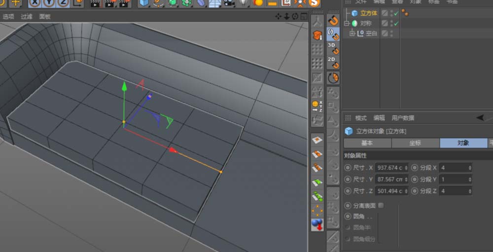Open the 过滤 viewport menu
The height and width of the screenshot is (252, 493).
(27, 16)
